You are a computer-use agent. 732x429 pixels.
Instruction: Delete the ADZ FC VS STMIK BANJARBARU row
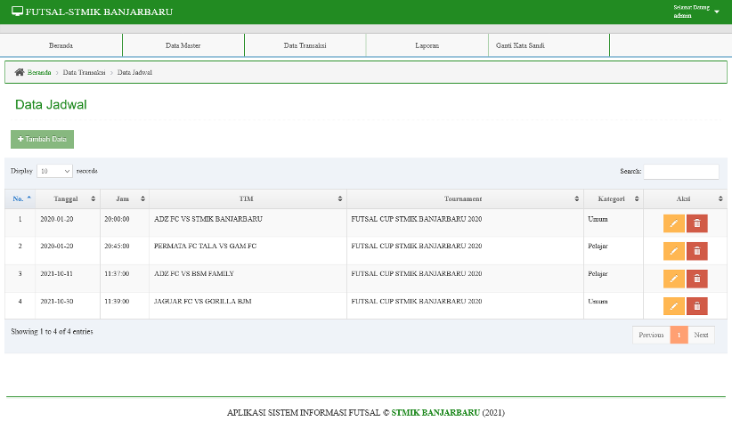[x=697, y=223]
